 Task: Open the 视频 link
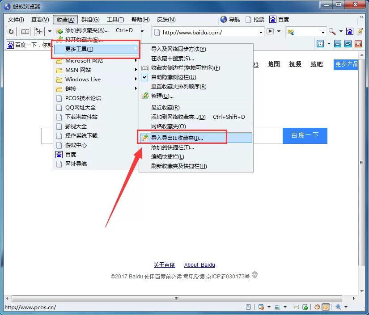click(x=295, y=64)
